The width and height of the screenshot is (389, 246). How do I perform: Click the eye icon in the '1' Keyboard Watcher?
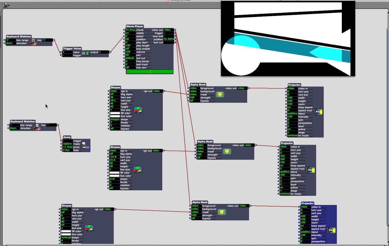point(33,43)
